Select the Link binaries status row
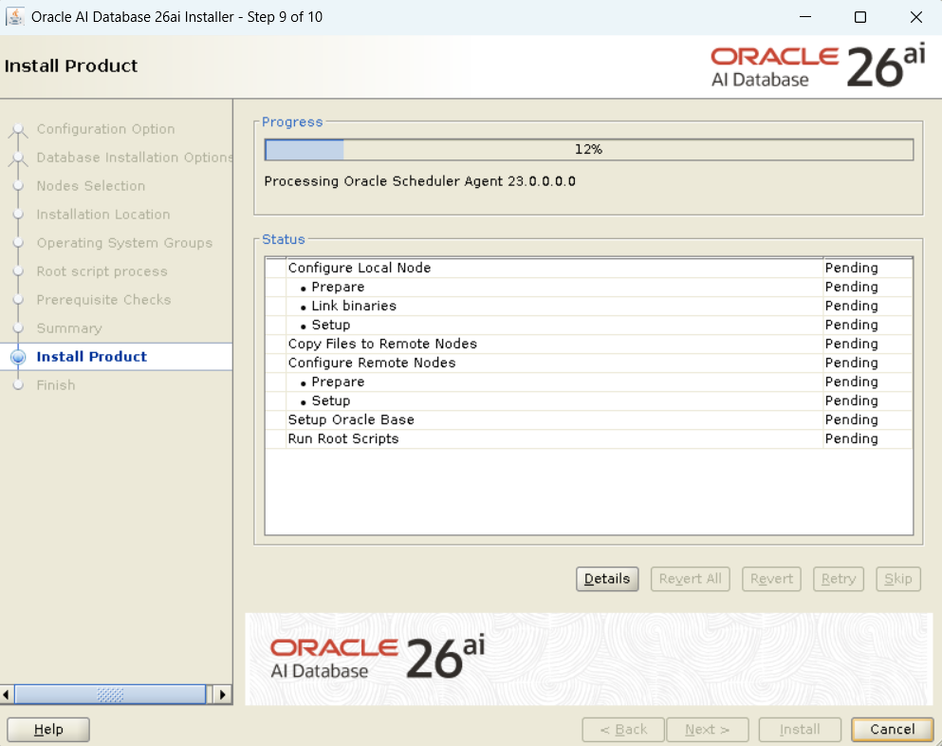The width and height of the screenshot is (942, 746). (354, 307)
